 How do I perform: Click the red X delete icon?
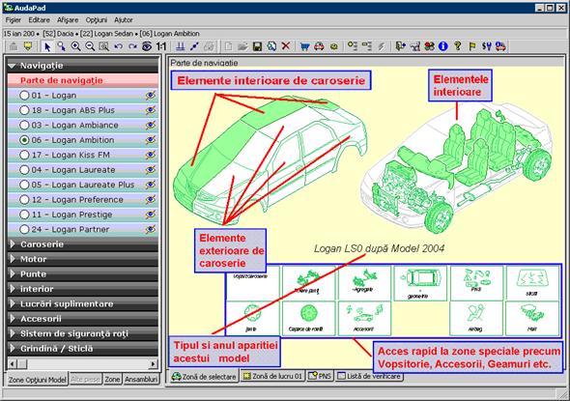click(286, 46)
